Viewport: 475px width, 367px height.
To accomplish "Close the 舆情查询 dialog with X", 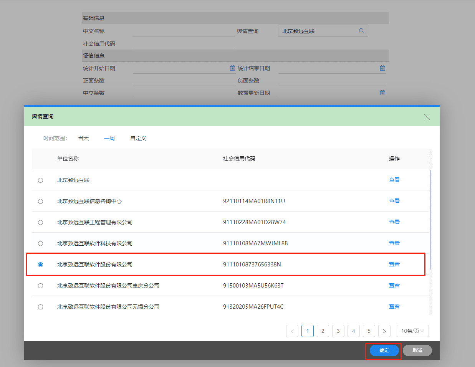I will pos(427,117).
